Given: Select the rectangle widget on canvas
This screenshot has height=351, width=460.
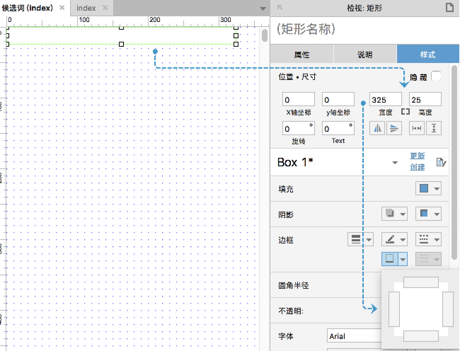Looking at the screenshot, I should (121, 36).
